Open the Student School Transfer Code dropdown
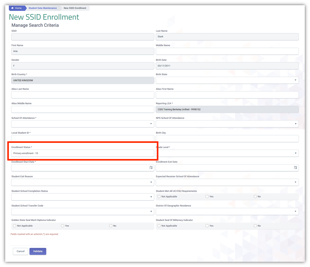The image size is (310, 267). pos(151,211)
